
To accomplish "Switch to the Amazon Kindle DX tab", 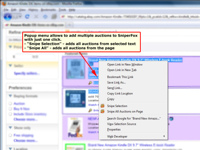I will point(34,25).
